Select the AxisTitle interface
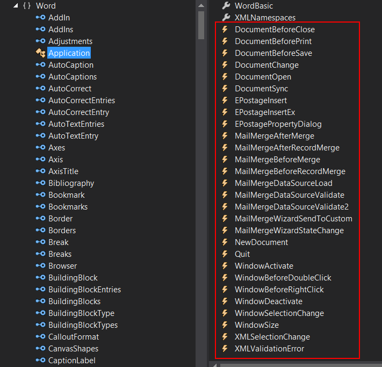This screenshot has height=367, width=382. 63,171
